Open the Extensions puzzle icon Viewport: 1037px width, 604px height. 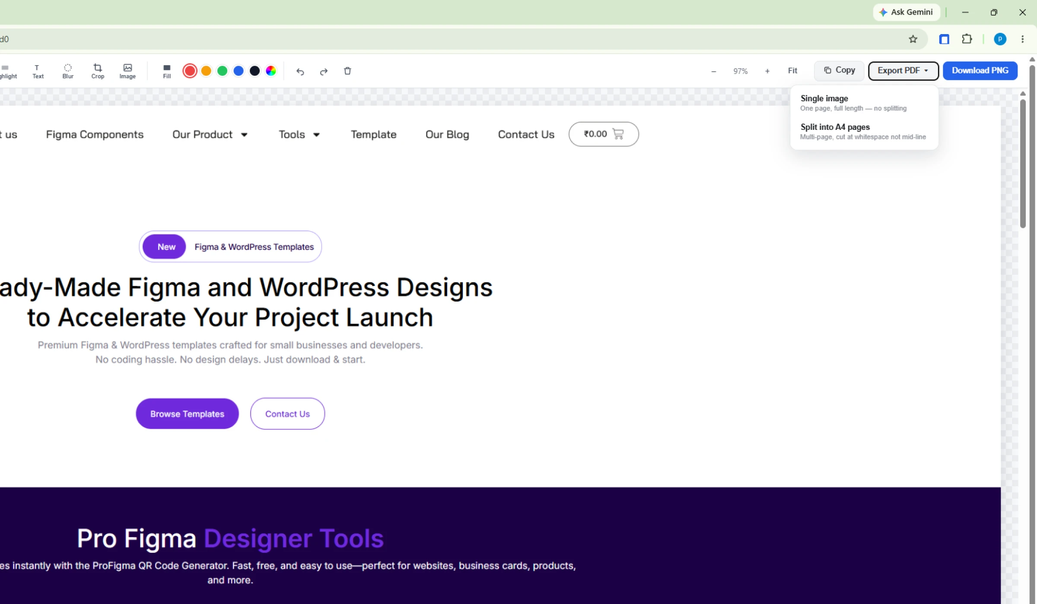point(967,39)
